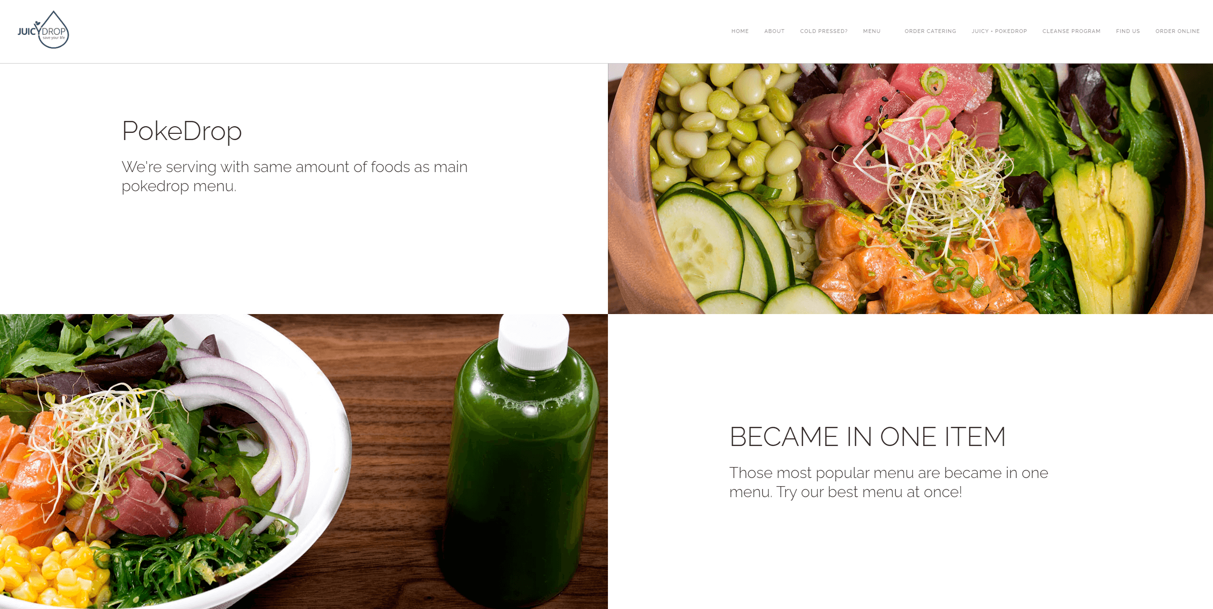Open JUICY + POKEDROP page
Image resolution: width=1213 pixels, height=609 pixels.
tap(999, 31)
